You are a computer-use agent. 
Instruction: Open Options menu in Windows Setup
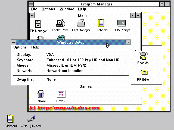20,47
